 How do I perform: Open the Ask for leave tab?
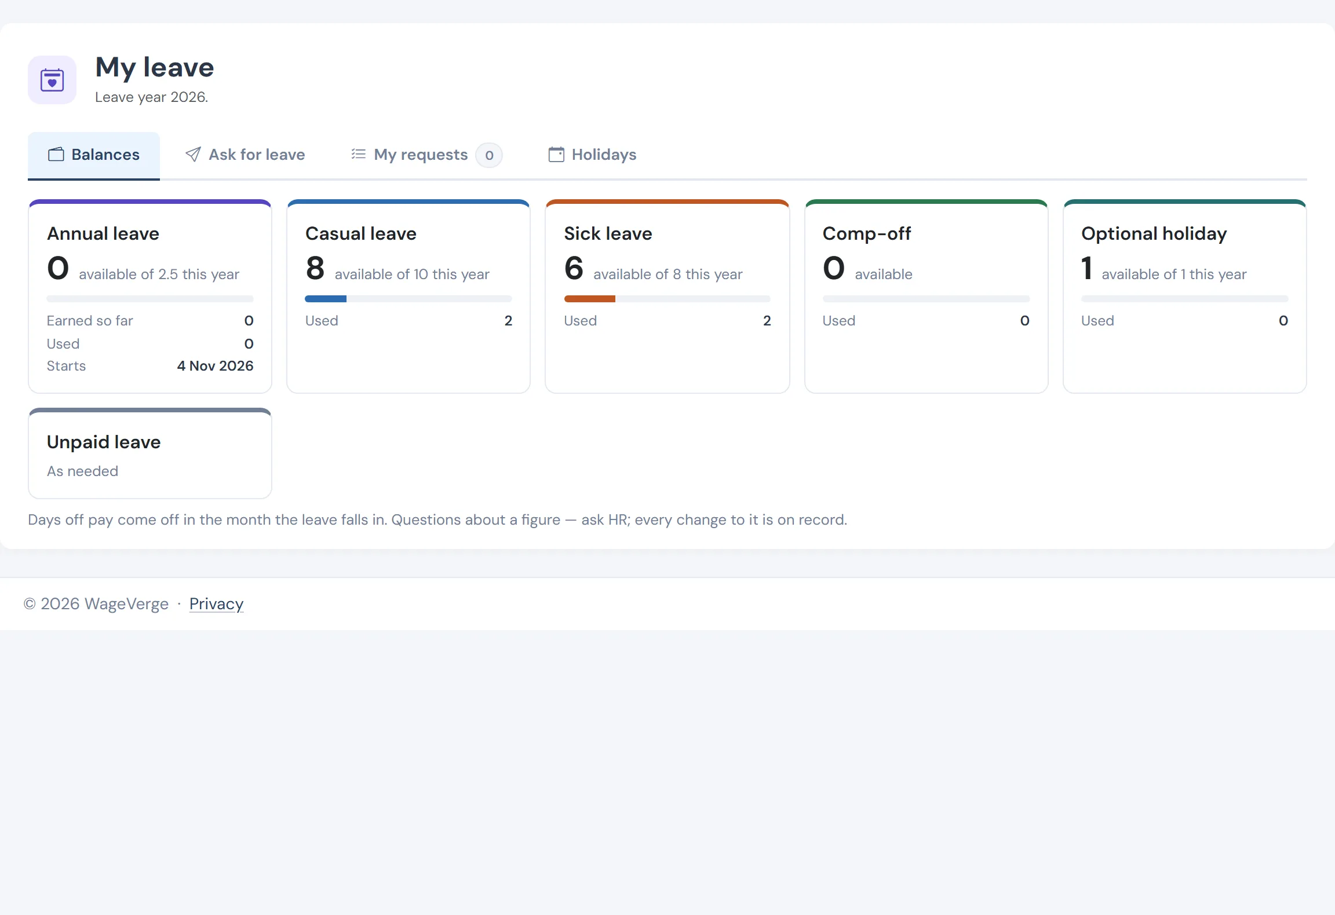click(245, 155)
